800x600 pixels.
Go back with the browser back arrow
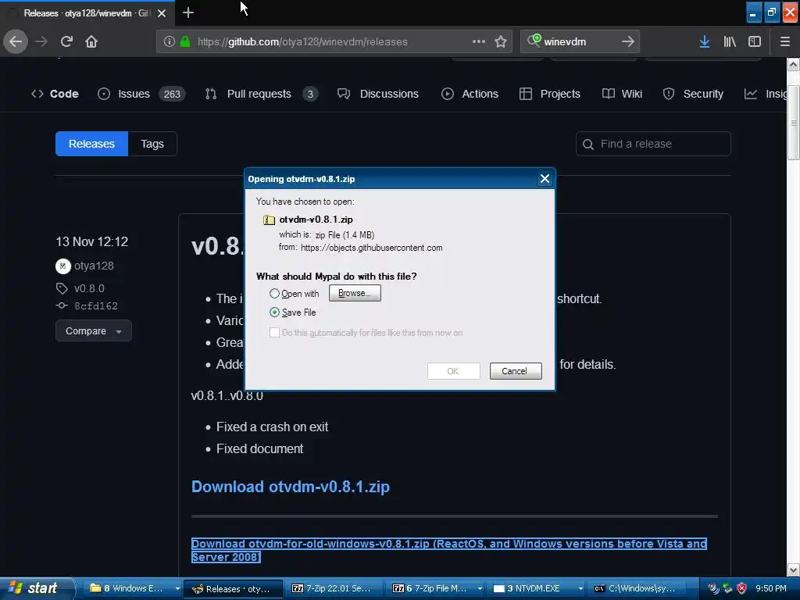(x=16, y=41)
